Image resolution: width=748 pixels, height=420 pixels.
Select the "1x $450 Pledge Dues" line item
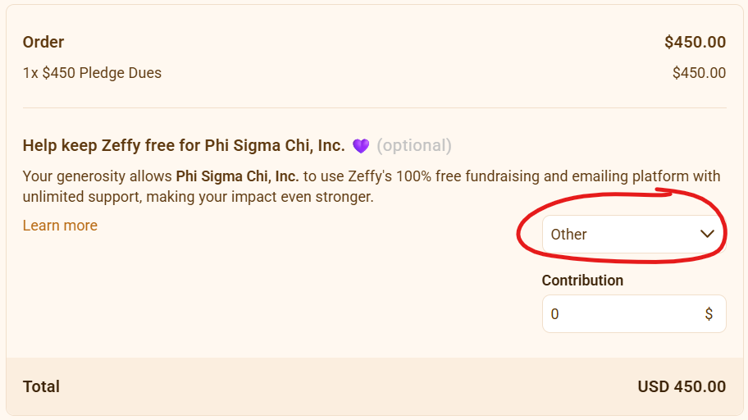coord(92,73)
